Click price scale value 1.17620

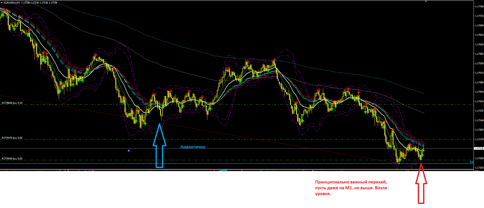[x=479, y=45]
